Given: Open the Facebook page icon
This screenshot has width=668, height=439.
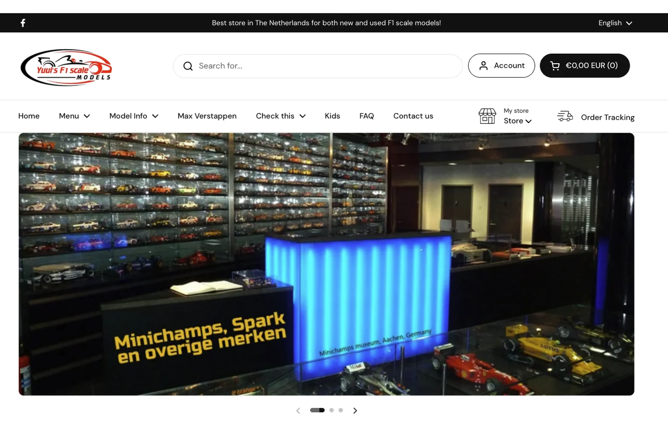Looking at the screenshot, I should (23, 23).
